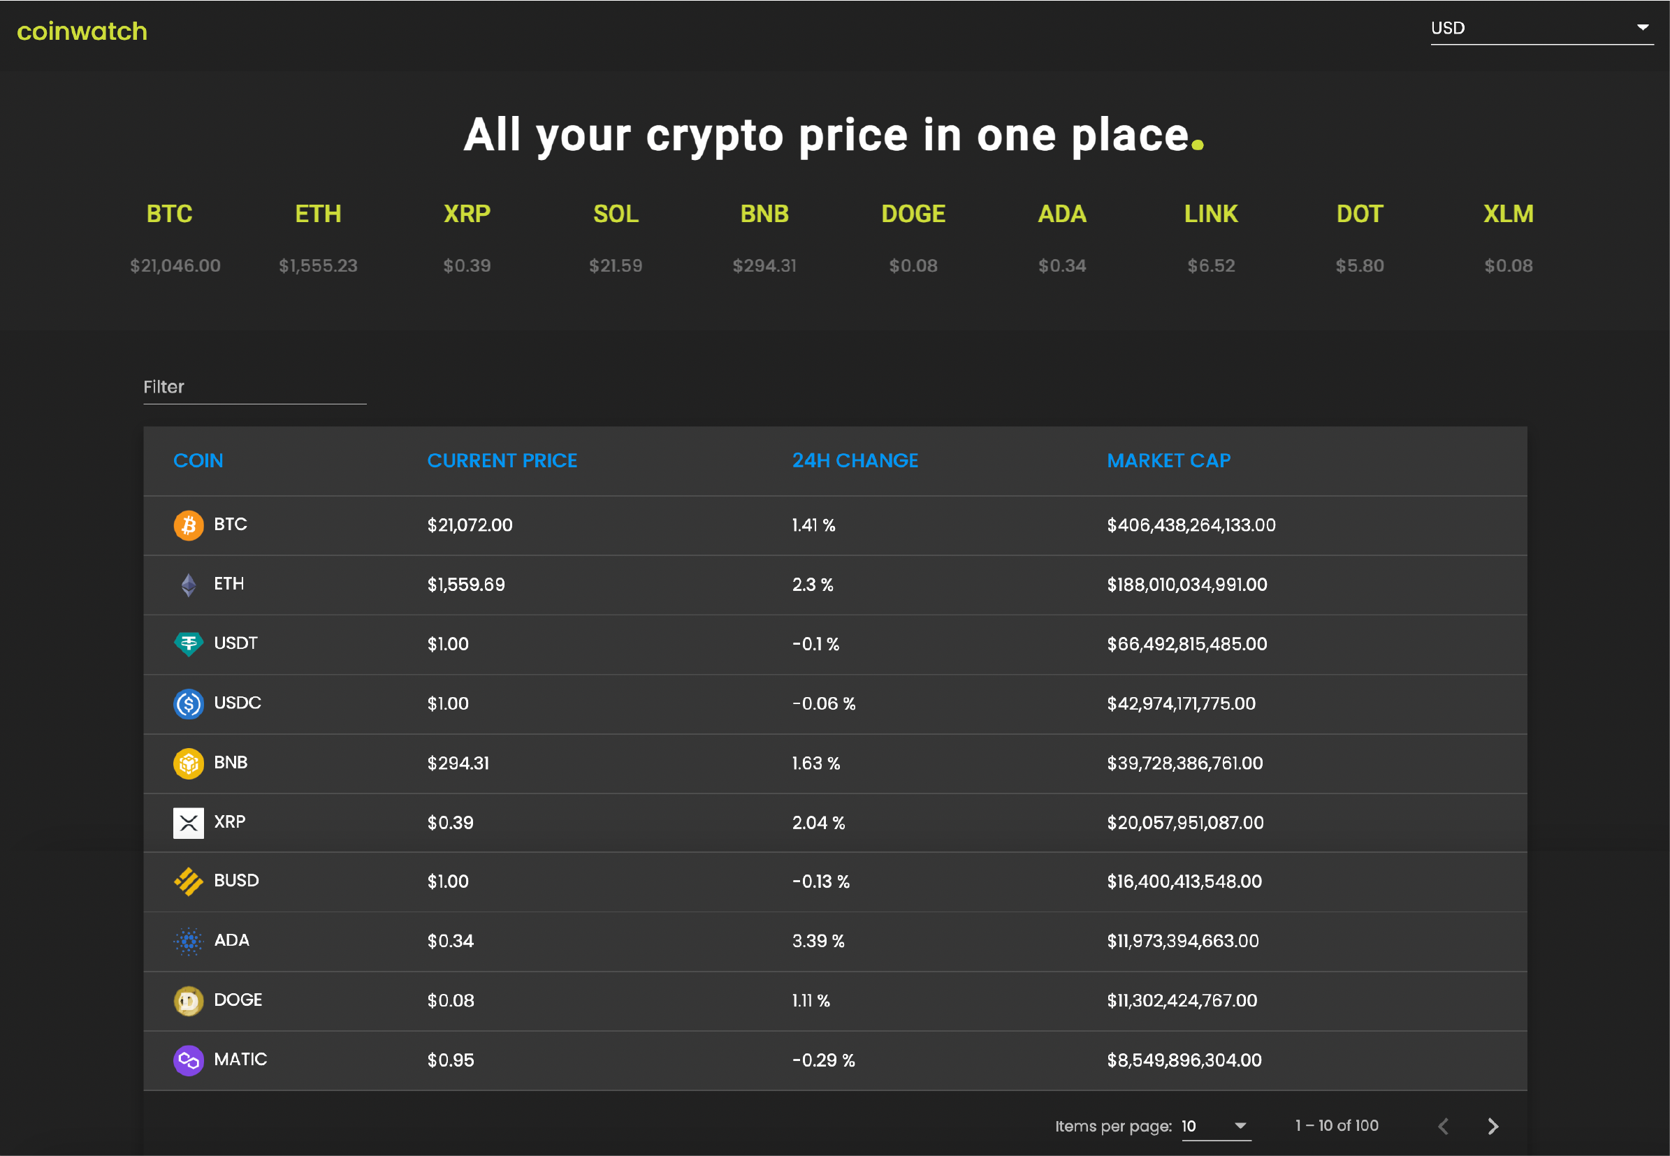
Task: Click the Ethereum logo in ETH row
Action: click(x=189, y=585)
